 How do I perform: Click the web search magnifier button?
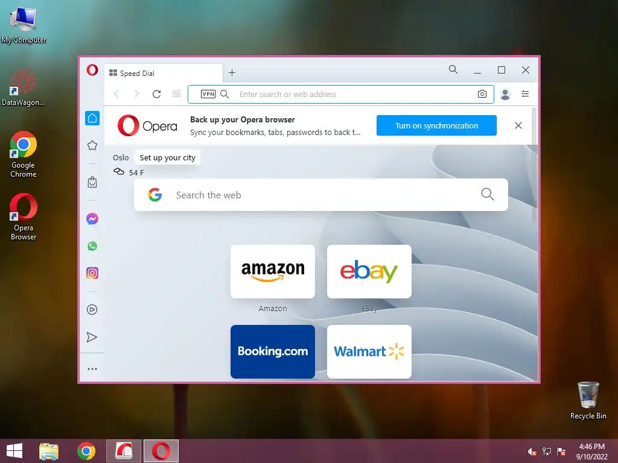488,194
